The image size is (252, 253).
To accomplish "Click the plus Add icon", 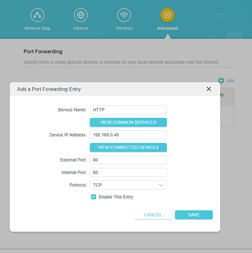I will 221,81.
